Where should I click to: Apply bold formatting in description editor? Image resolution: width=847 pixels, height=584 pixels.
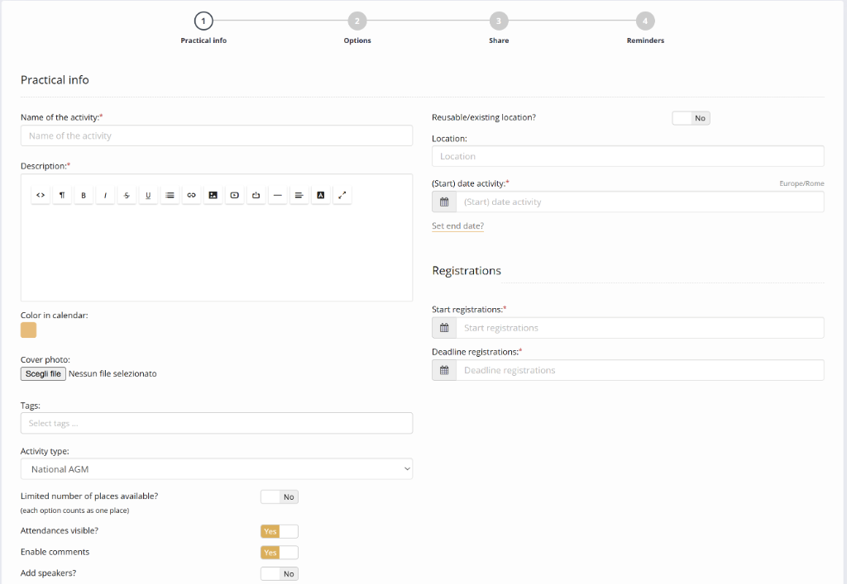[84, 195]
